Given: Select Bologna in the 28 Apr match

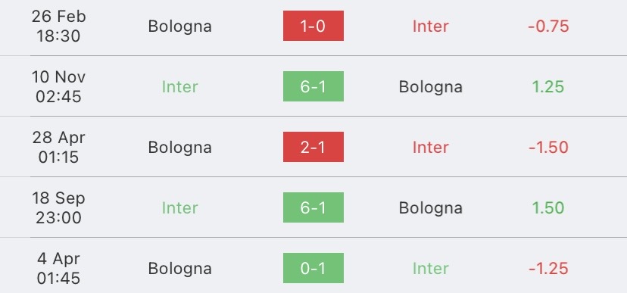Looking at the screenshot, I should click(x=179, y=148).
